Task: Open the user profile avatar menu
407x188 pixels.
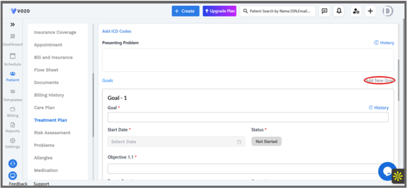Action: coord(388,11)
